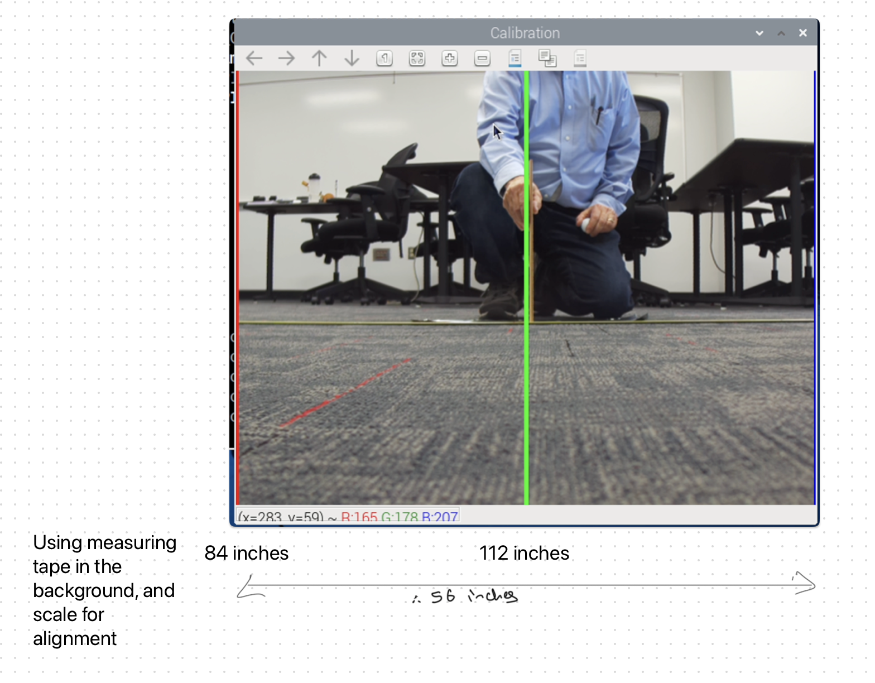This screenshot has width=875, height=683.
Task: Select the '112 inches' label
Action: 524,553
